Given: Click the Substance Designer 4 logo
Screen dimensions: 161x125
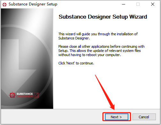Looking at the screenshot, I should [x=24, y=95].
